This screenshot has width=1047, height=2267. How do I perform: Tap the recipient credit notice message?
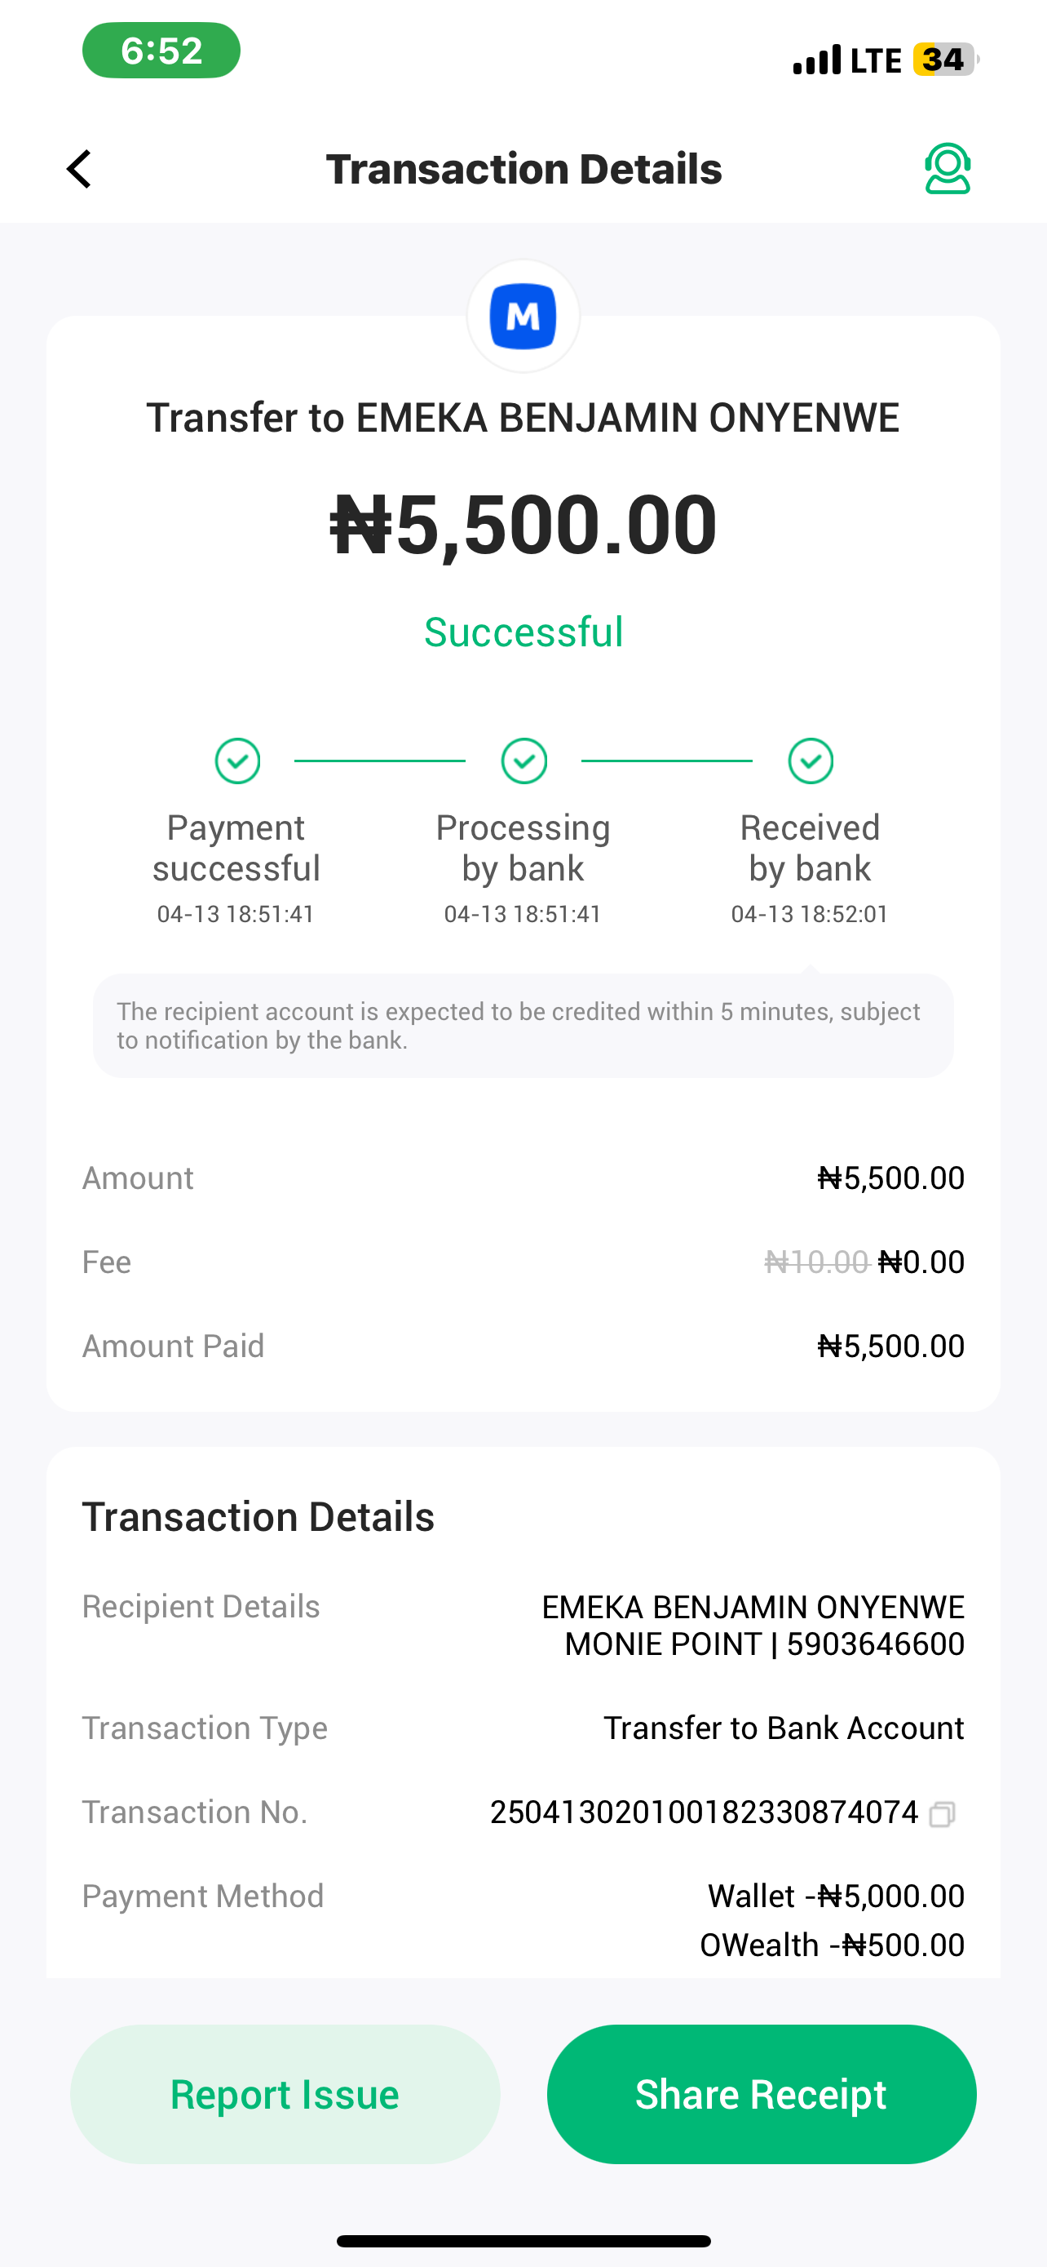pyautogui.click(x=523, y=1025)
